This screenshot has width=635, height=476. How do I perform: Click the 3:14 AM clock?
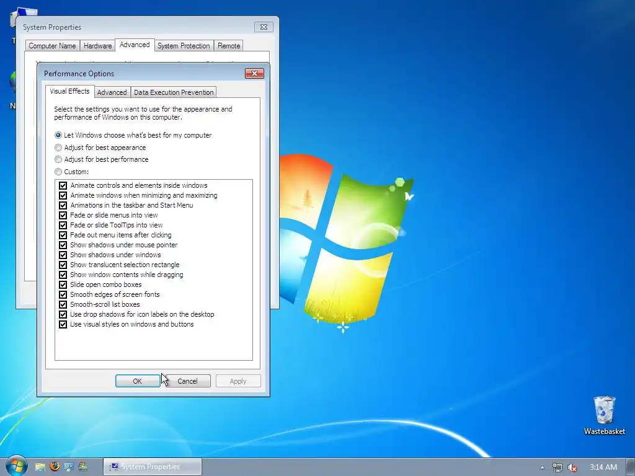tap(603, 467)
